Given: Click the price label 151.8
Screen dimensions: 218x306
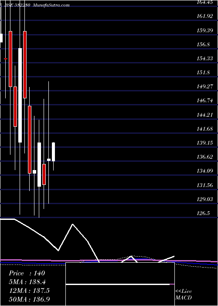Looking at the screenshot, I should 204,73.
